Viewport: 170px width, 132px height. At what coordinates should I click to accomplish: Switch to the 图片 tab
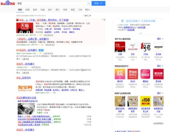[x=58, y=10]
